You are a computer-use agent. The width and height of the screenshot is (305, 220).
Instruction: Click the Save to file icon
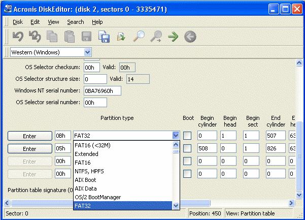pyautogui.click(x=104, y=37)
